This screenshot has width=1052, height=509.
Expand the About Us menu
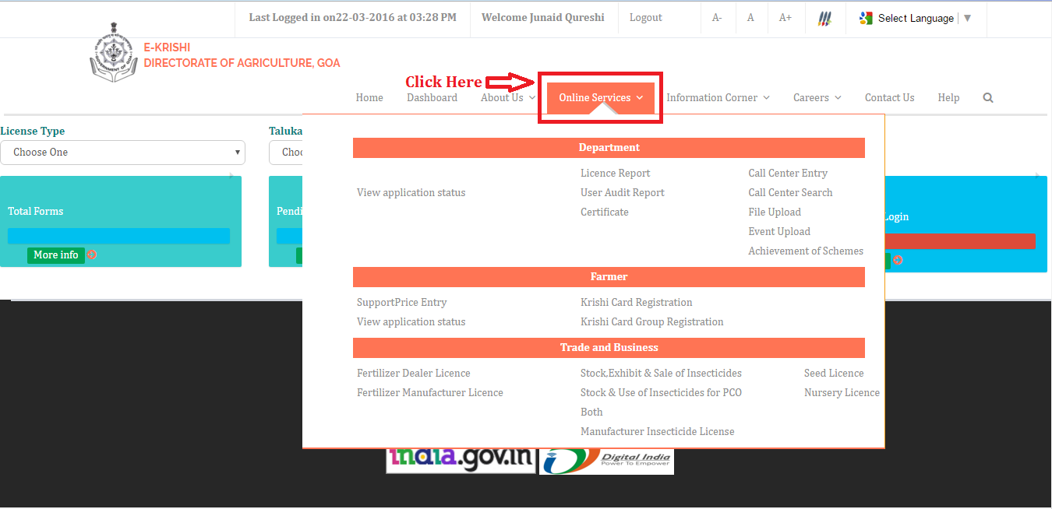point(508,97)
